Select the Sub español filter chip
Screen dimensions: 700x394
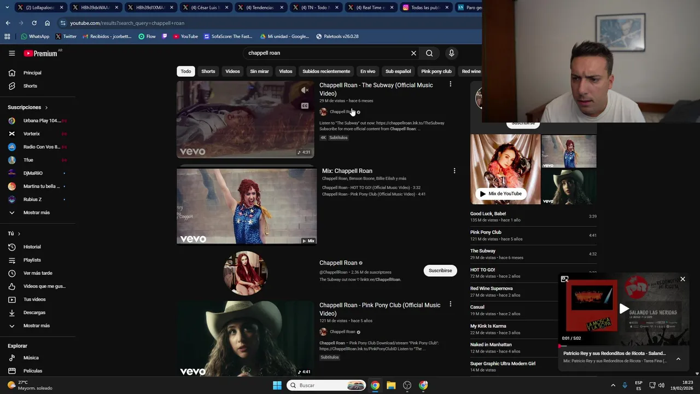(x=398, y=71)
